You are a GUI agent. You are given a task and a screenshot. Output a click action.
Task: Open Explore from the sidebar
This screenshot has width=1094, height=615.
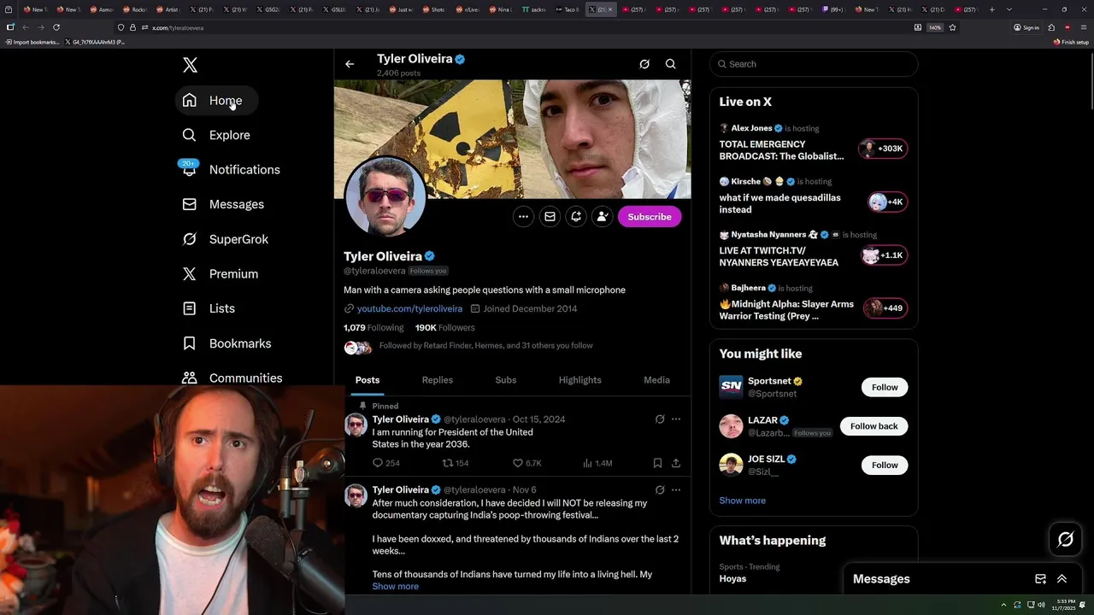coord(216,135)
